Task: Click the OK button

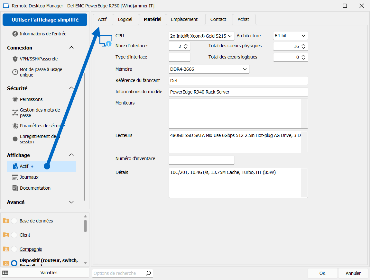Action: point(322,273)
